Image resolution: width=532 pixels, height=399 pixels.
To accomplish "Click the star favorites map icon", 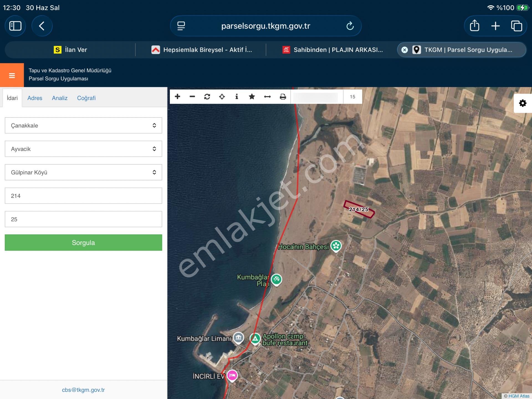I will coord(252,96).
